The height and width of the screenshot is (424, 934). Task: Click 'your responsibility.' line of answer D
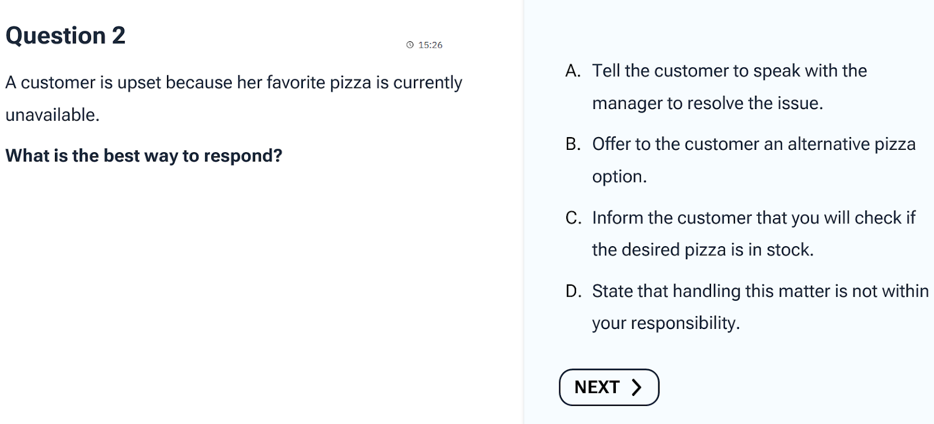[666, 323]
